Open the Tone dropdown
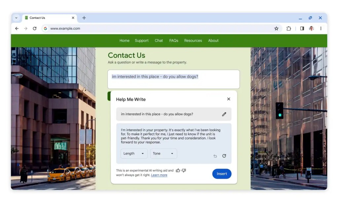 [x=163, y=153]
